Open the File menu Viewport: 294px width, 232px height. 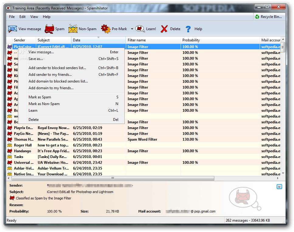(x=12, y=17)
